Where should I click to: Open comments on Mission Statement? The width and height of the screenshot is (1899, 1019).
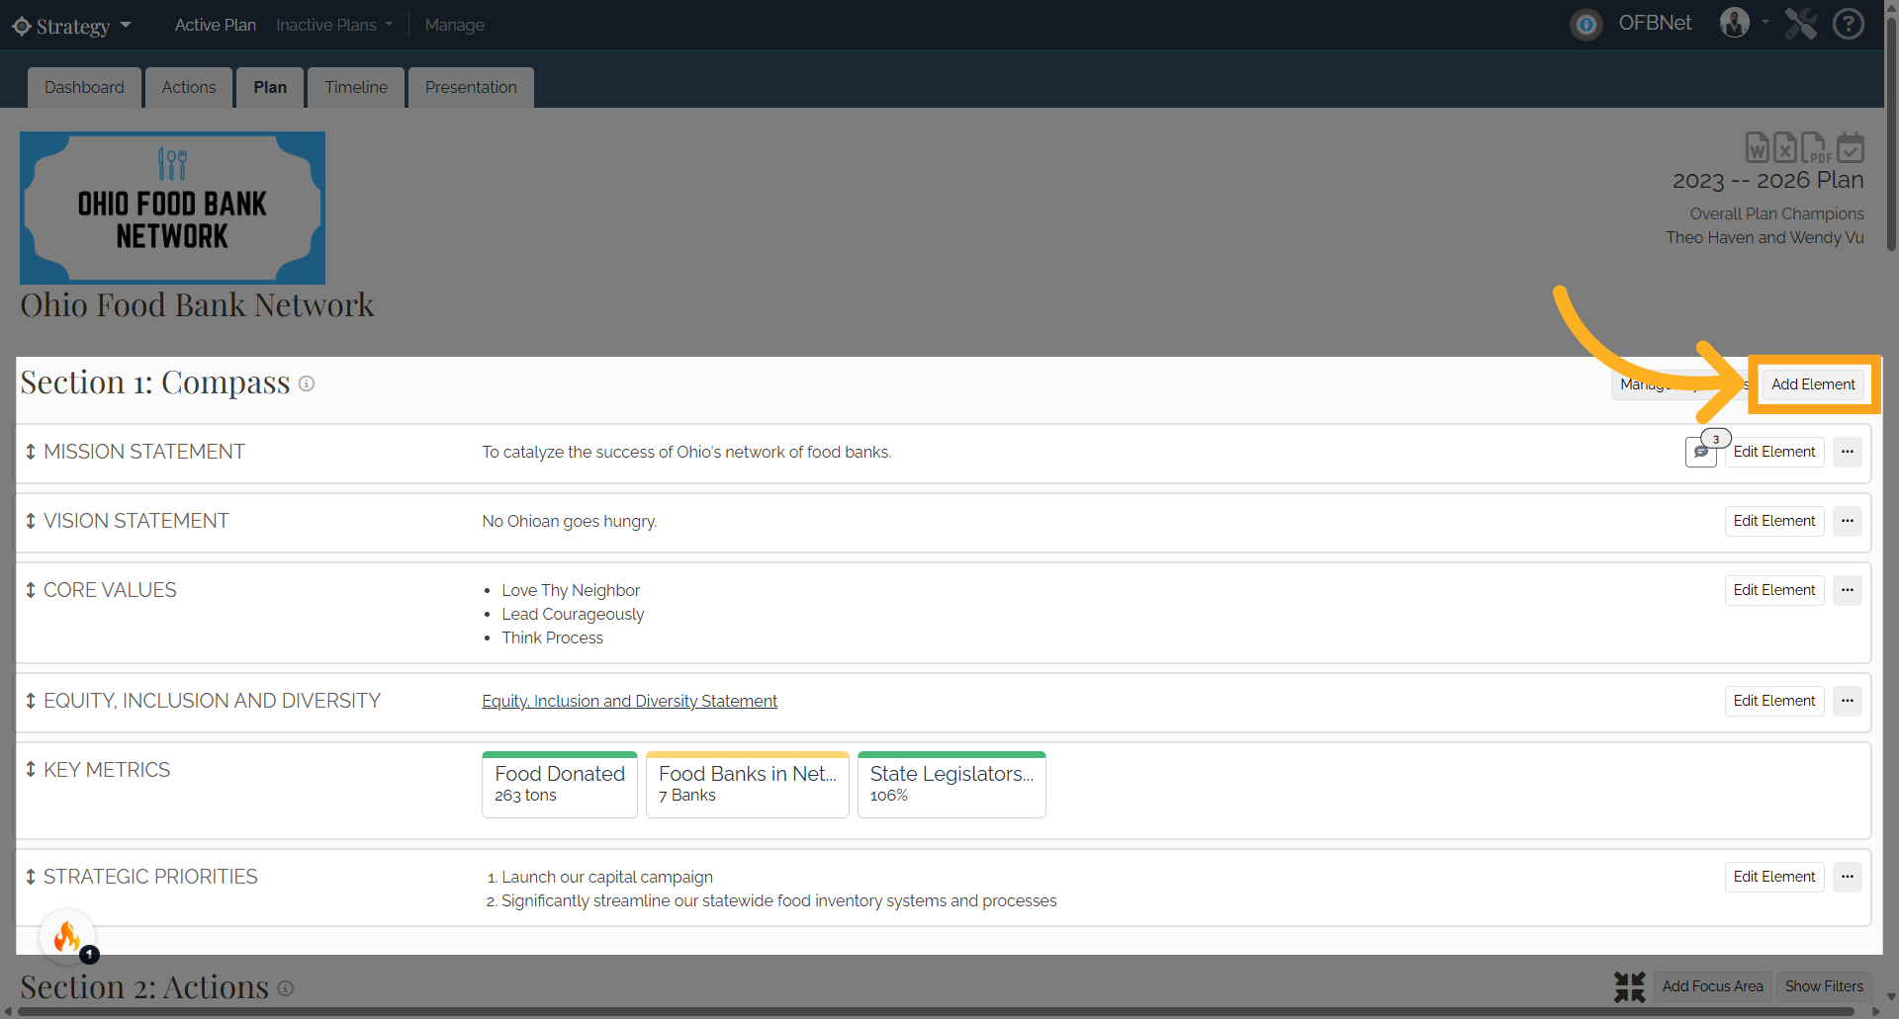[1701, 452]
